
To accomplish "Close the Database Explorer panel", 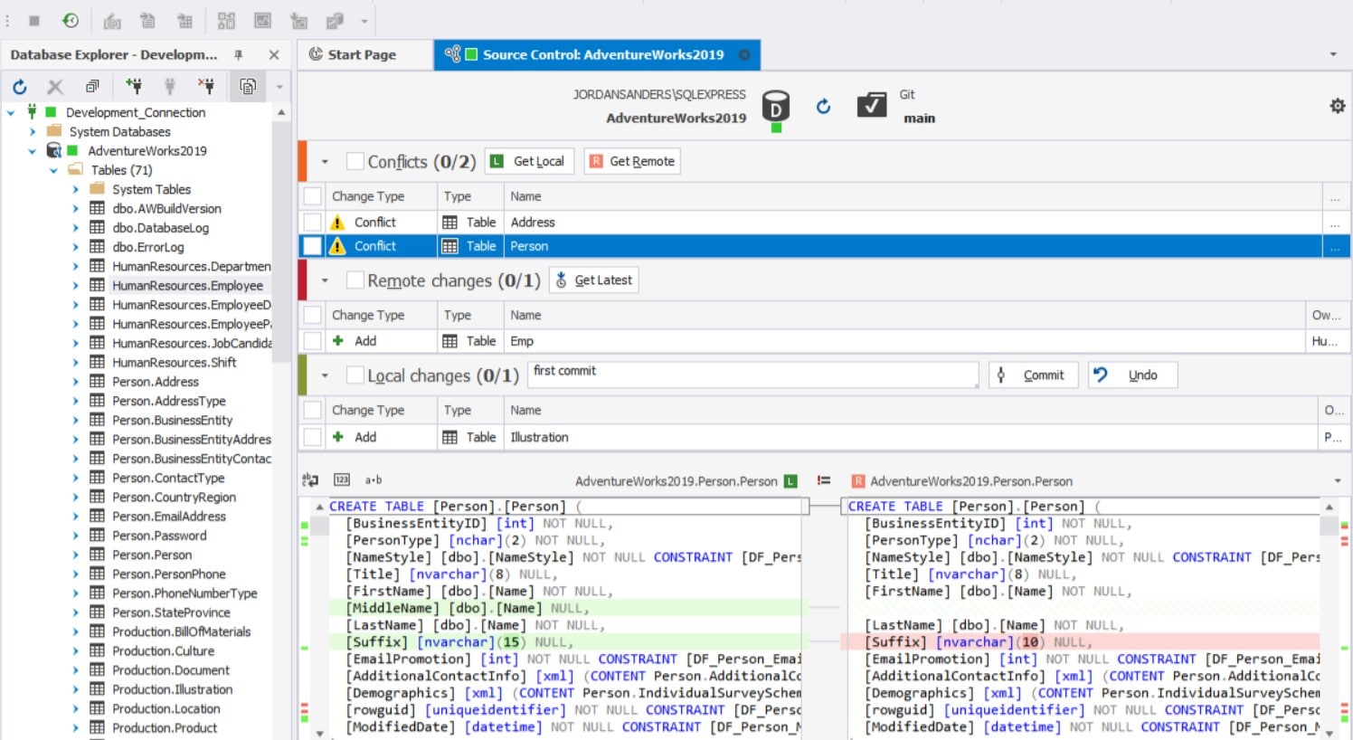I will tap(274, 55).
